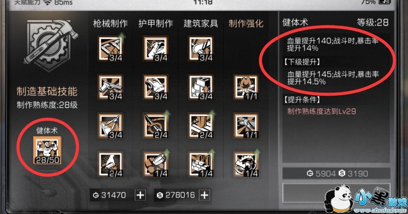Choose the brick wall skill icon 1/4
Viewport: 408px width, 214px height.
pyautogui.click(x=200, y=164)
